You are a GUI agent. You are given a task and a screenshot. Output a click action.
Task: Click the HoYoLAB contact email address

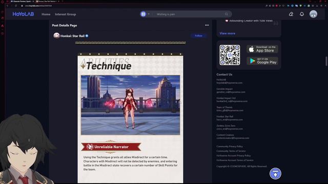point(229,83)
